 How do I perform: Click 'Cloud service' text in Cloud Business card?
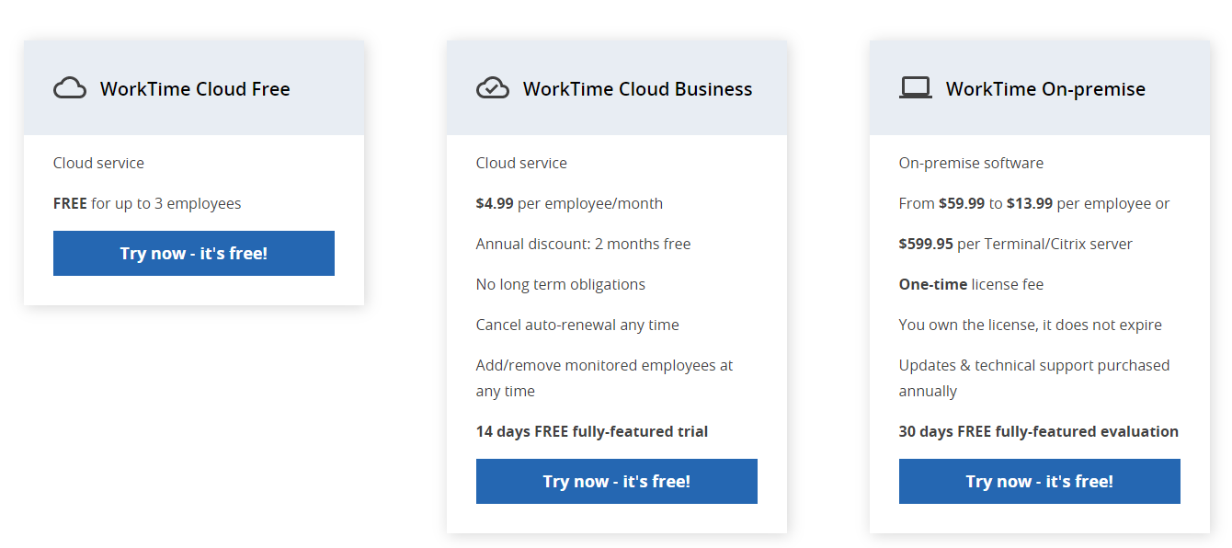pos(521,163)
